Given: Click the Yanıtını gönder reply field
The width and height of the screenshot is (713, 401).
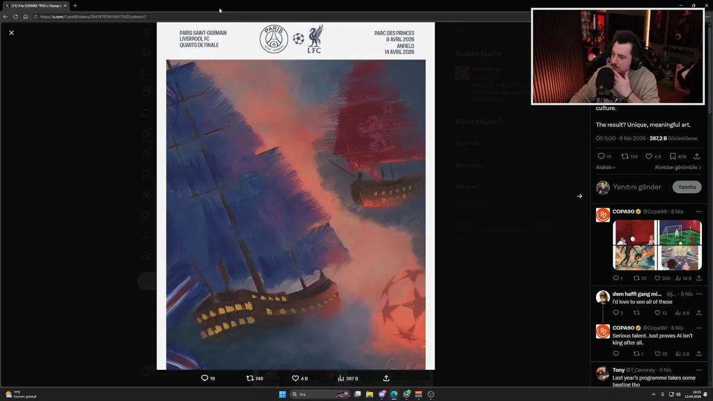Looking at the screenshot, I should [637, 187].
